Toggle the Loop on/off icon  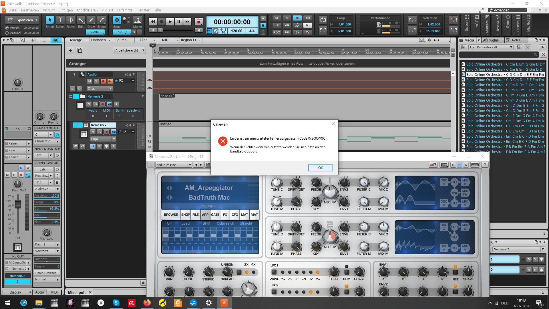323,20
